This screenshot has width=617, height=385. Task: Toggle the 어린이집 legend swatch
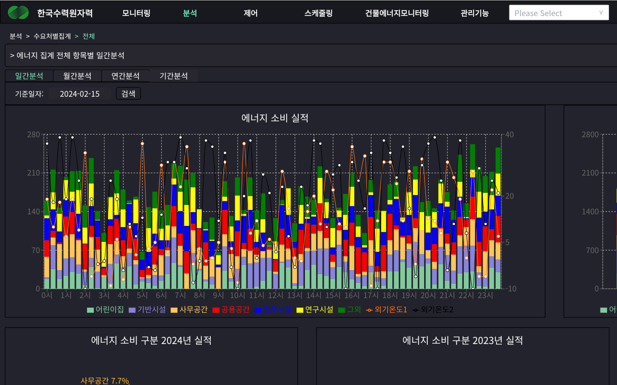[x=91, y=310]
